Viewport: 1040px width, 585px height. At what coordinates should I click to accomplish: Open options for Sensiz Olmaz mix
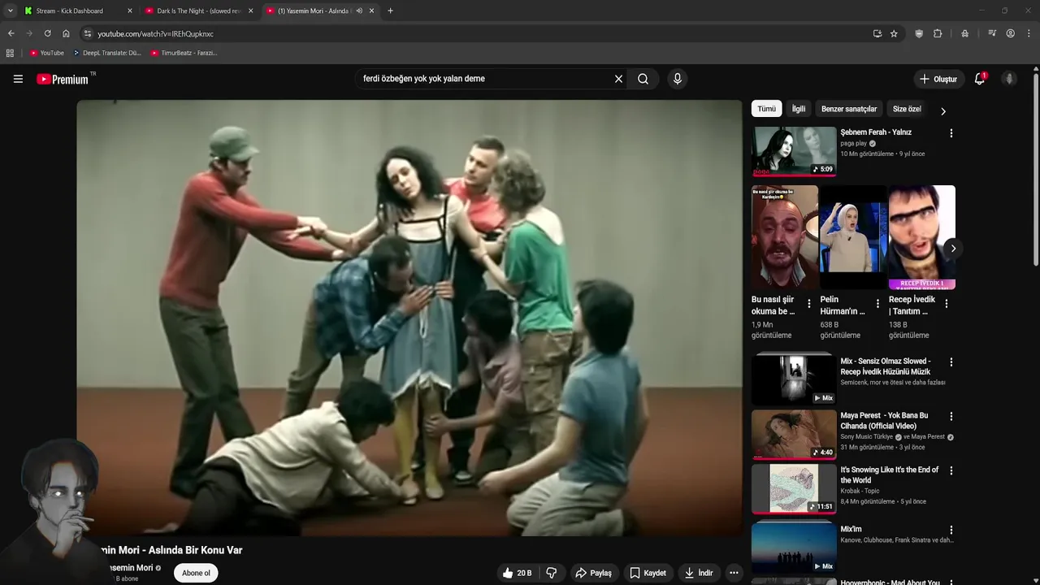951,362
